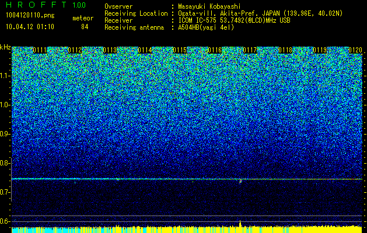Click time marker 0114
The width and height of the screenshot is (367, 233).
(145, 50)
